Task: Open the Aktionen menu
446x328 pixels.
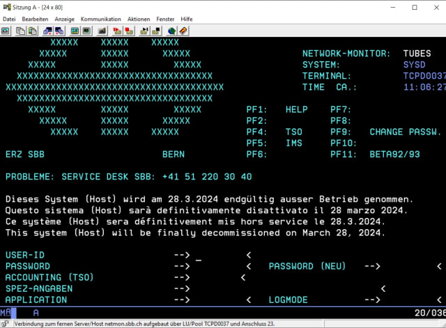Action: click(139, 19)
